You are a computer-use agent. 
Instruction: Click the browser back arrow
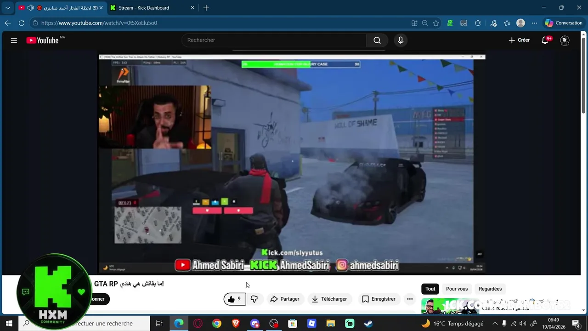coord(8,23)
